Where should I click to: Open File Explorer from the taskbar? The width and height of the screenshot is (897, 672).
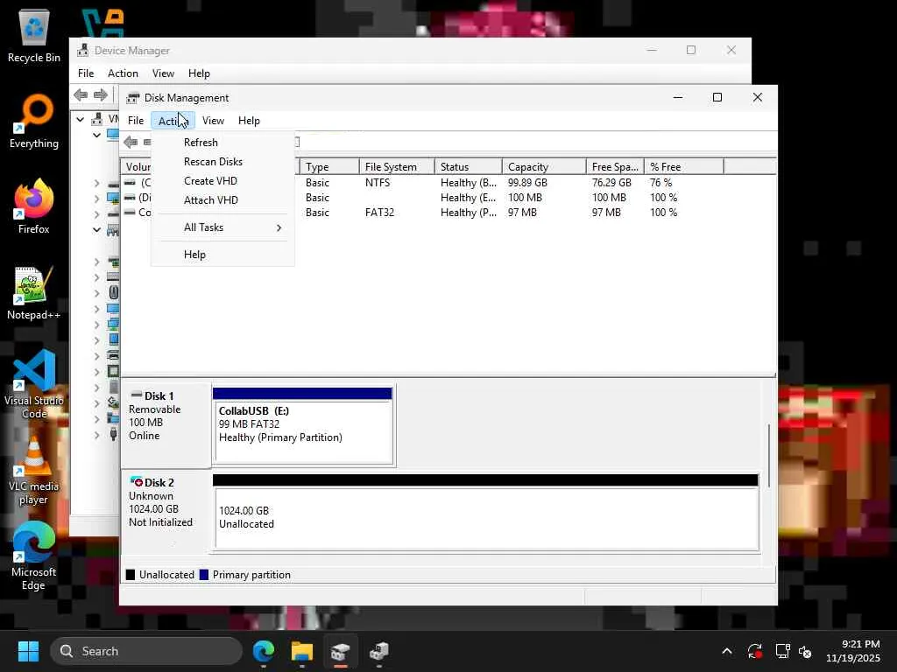point(302,651)
